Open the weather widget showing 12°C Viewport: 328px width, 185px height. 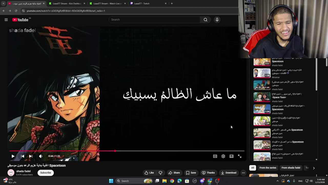point(10,181)
